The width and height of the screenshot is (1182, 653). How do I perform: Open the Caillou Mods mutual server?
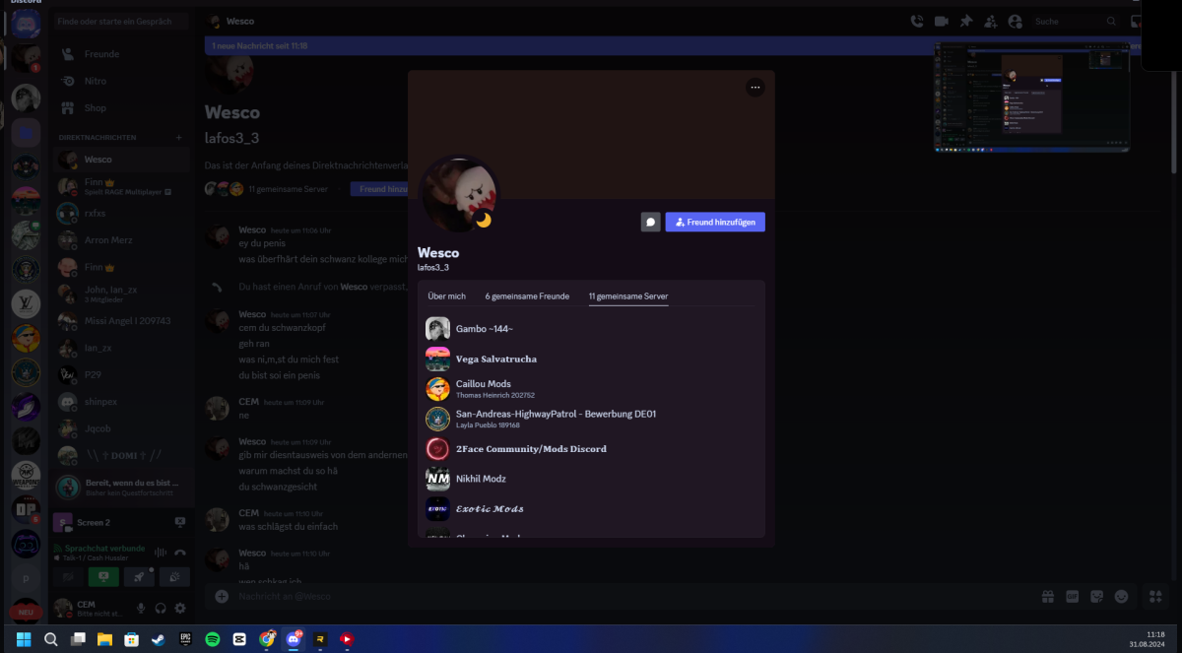591,389
